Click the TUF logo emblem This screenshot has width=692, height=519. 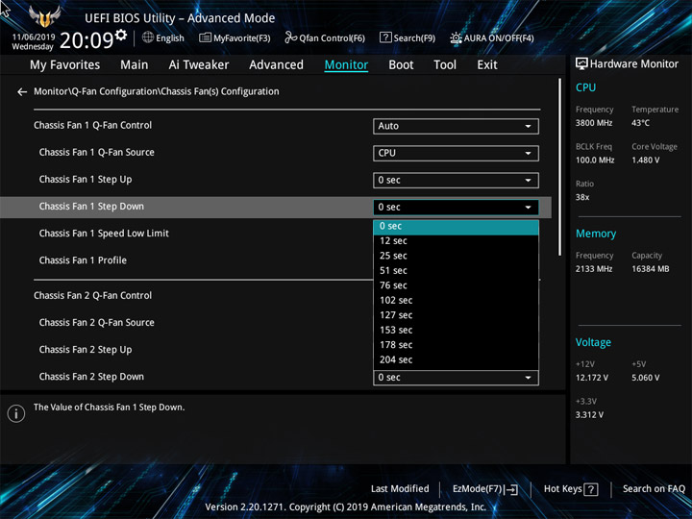pos(44,16)
